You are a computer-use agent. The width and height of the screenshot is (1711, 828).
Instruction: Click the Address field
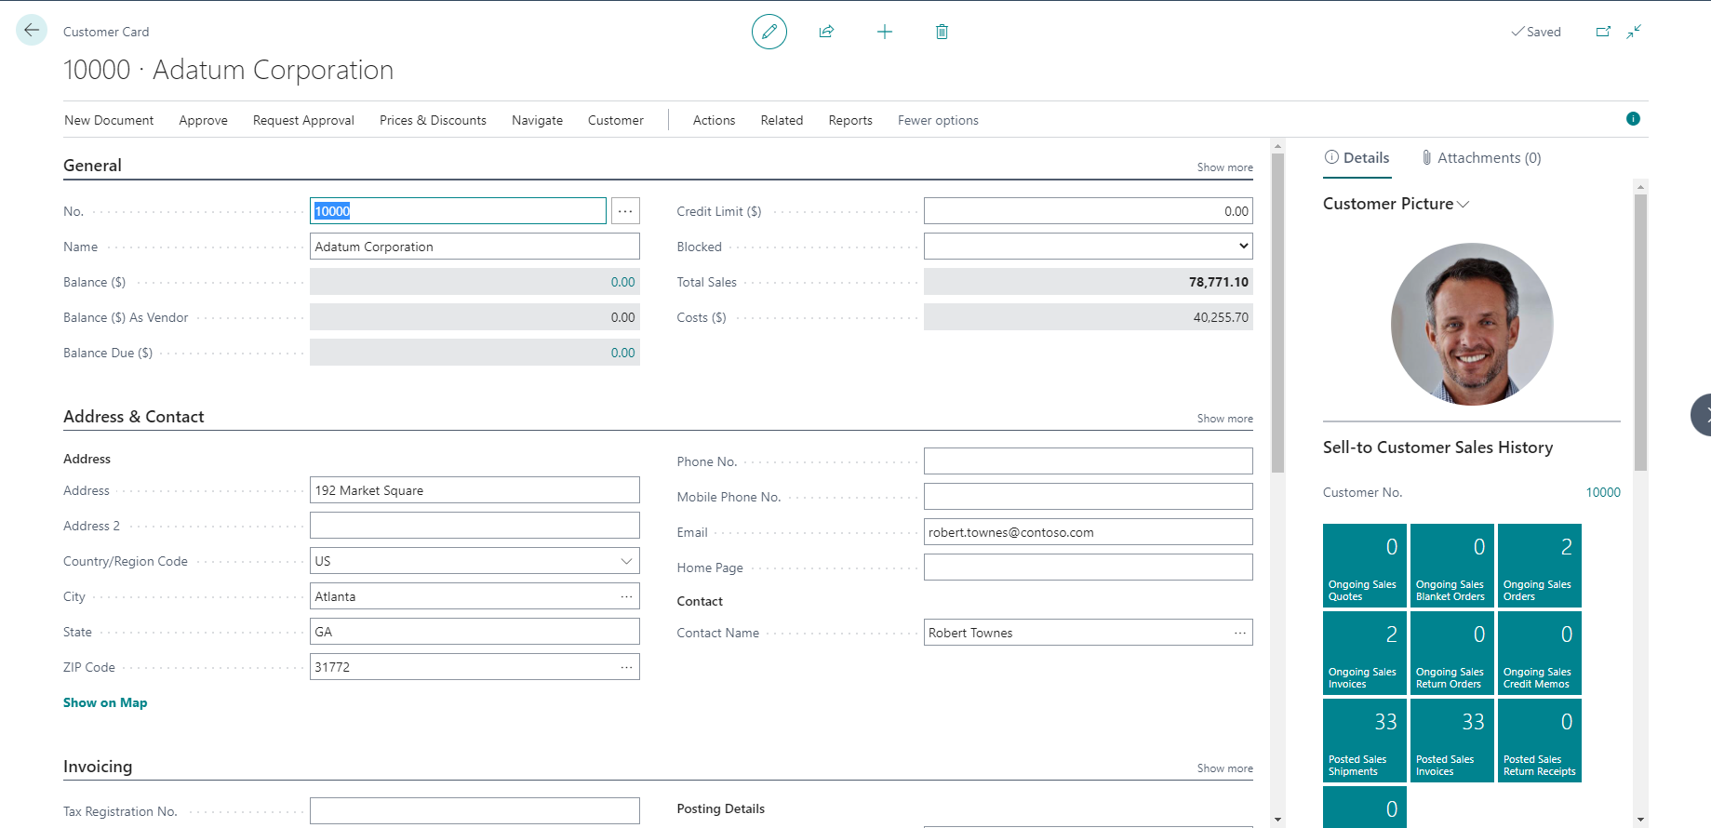[475, 490]
